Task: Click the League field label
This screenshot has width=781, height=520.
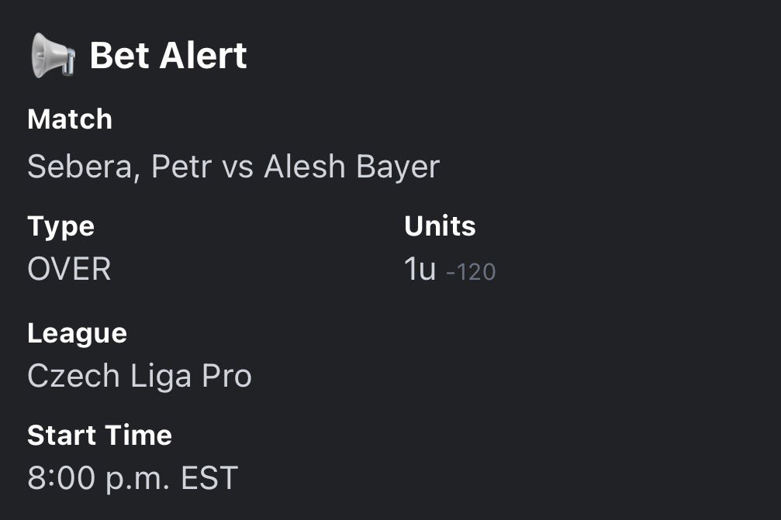Action: (77, 333)
